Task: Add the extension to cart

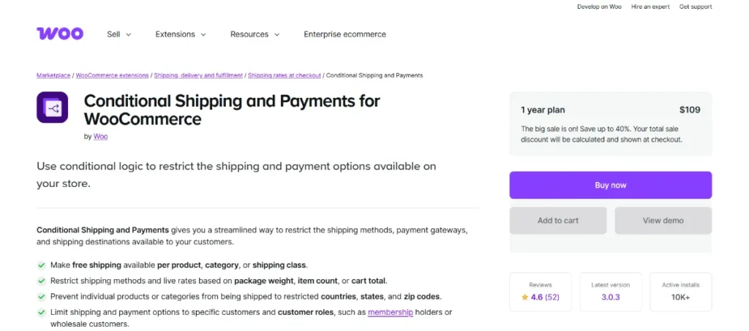Action: click(558, 221)
